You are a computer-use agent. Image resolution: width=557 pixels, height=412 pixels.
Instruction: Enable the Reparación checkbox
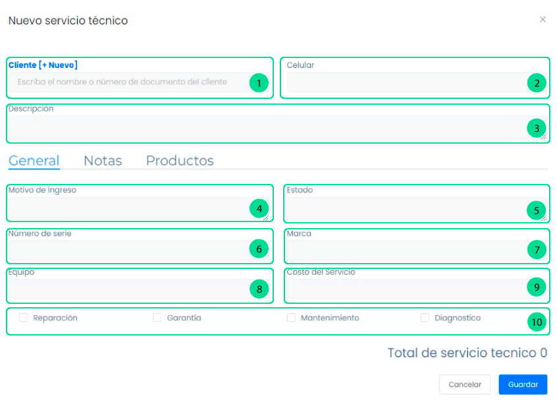tap(23, 318)
